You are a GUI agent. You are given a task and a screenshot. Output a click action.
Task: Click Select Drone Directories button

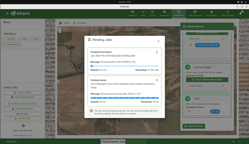click(x=207, y=80)
